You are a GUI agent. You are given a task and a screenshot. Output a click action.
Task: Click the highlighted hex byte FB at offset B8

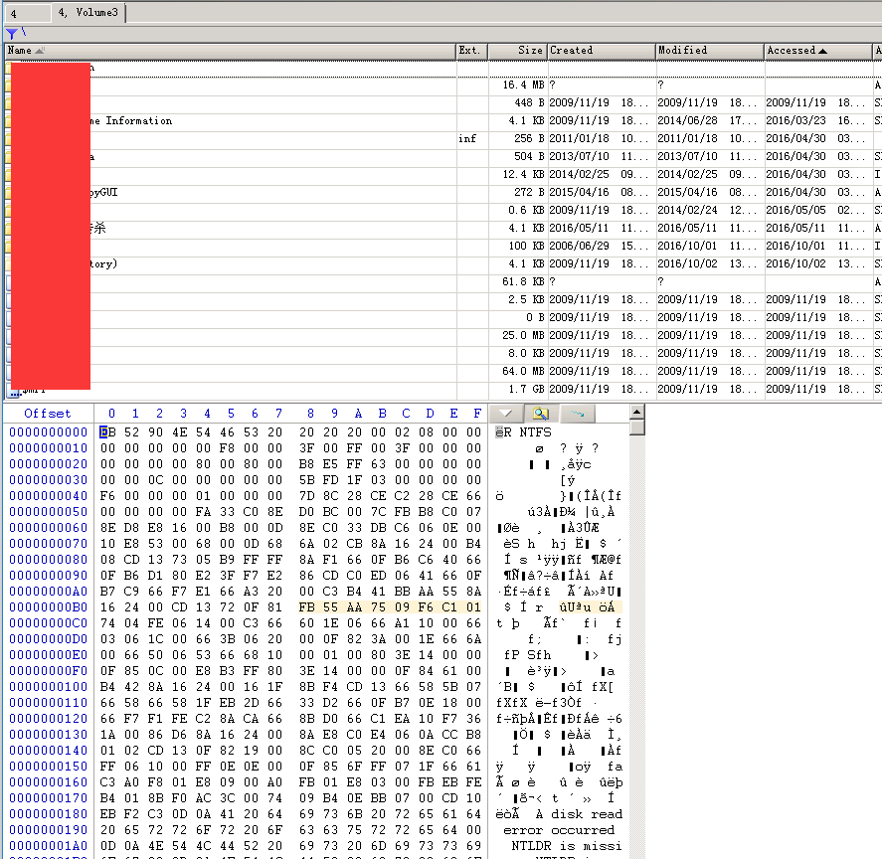pyautogui.click(x=306, y=607)
